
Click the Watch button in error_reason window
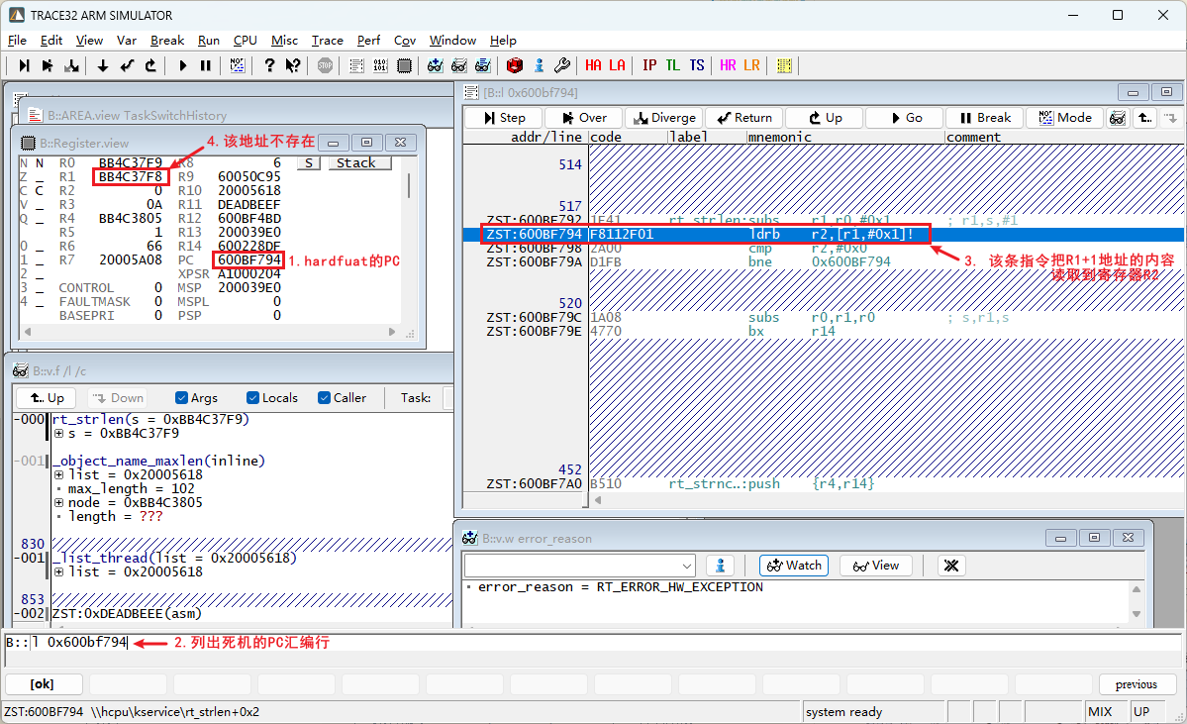point(794,566)
